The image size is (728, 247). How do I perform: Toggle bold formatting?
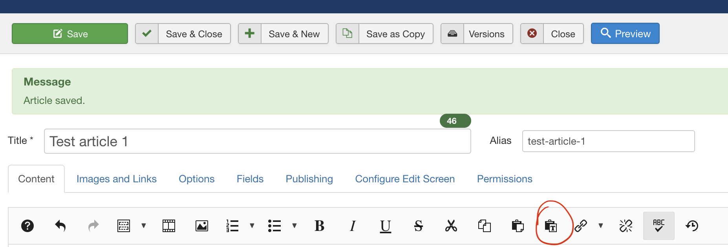tap(319, 226)
